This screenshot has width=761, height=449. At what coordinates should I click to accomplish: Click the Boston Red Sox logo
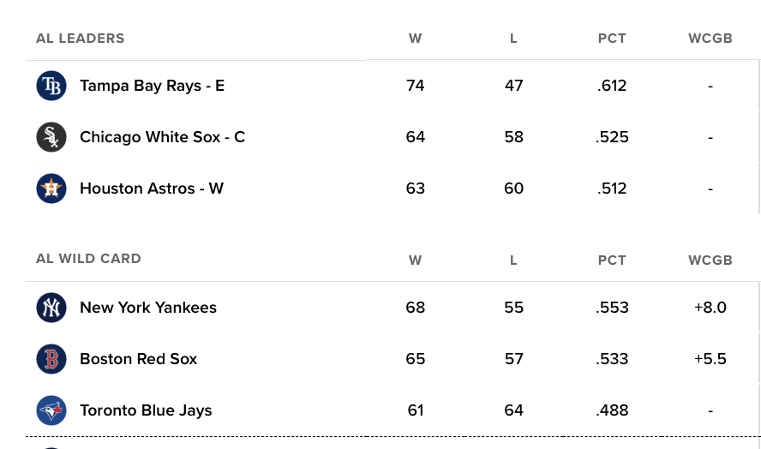point(51,359)
